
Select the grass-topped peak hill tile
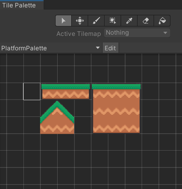(x=57, y=117)
